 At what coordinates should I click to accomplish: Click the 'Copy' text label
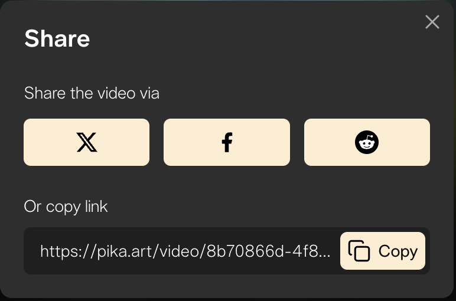click(x=398, y=251)
